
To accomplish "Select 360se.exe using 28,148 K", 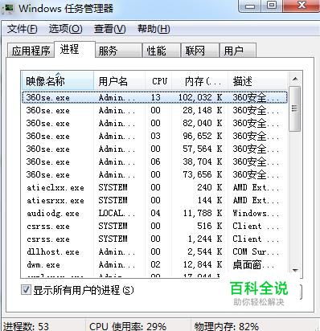I will 154,110.
